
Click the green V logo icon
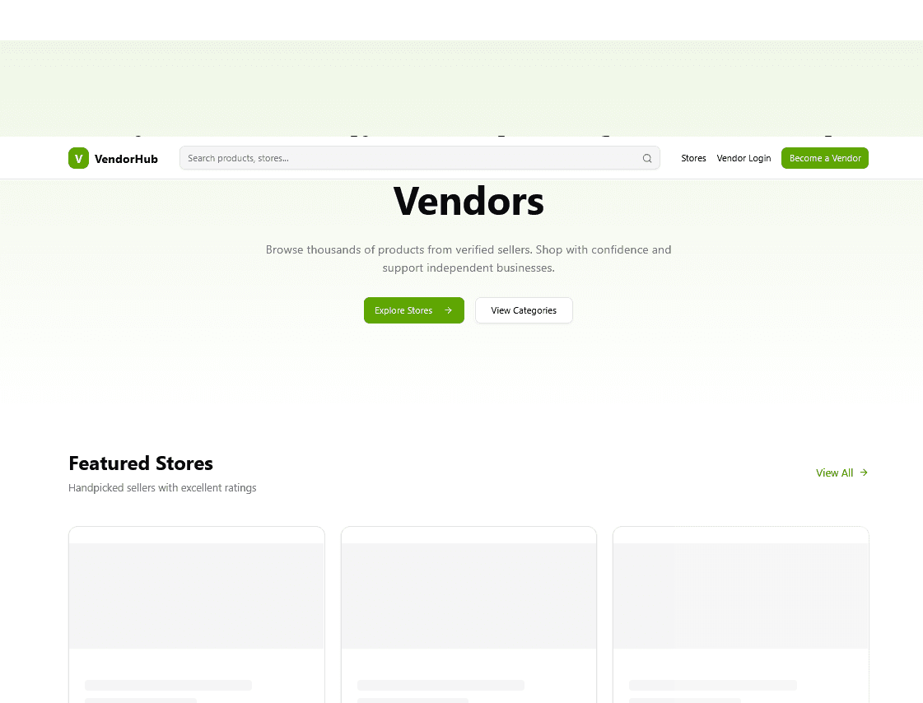pyautogui.click(x=78, y=158)
